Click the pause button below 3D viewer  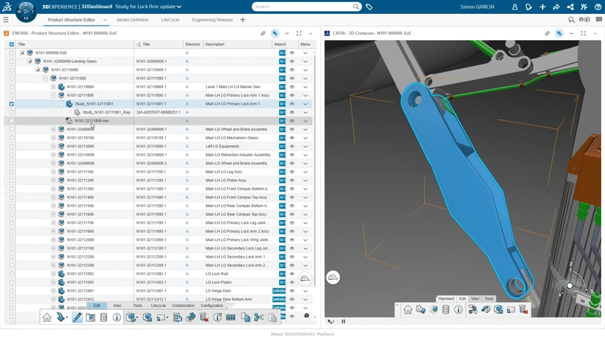[343, 322]
